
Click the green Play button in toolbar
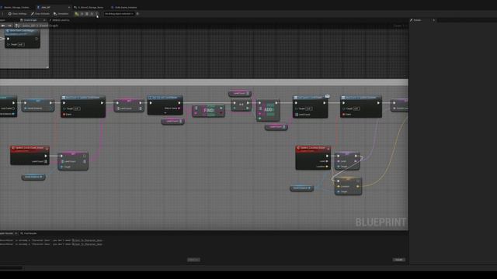pyautogui.click(x=77, y=14)
